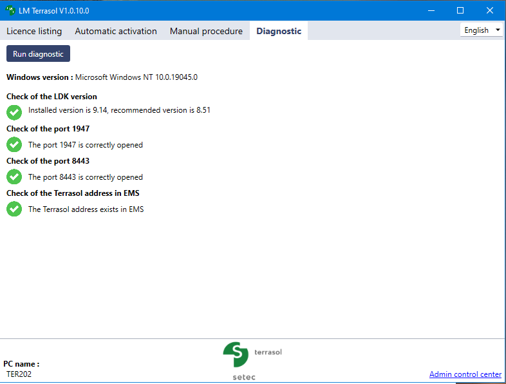Click the green check icon for Terrasol address
The image size is (506, 384).
tap(14, 209)
